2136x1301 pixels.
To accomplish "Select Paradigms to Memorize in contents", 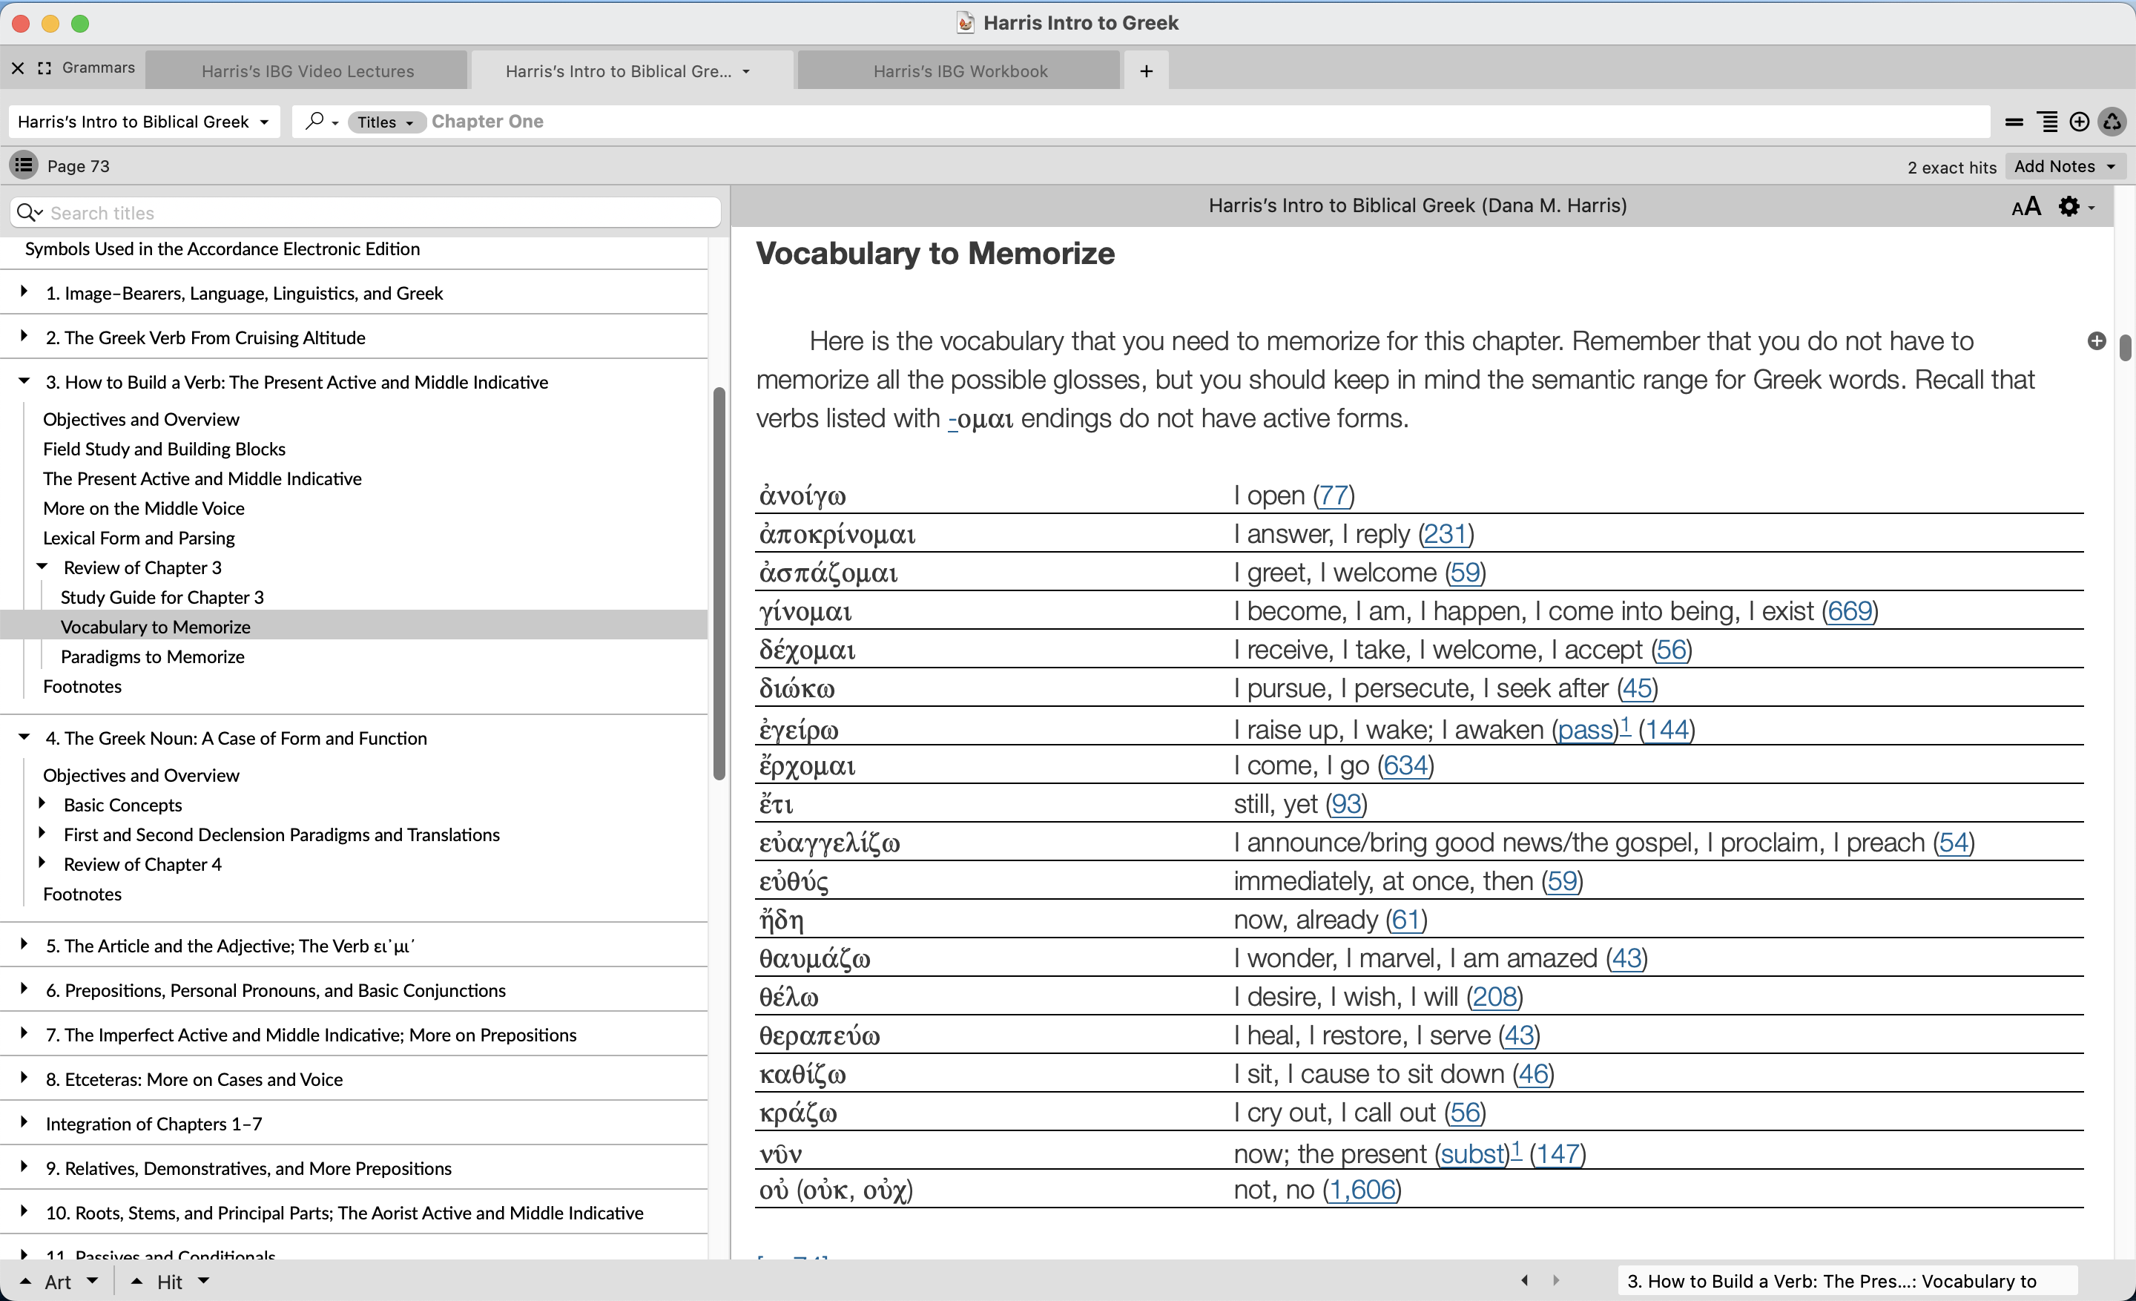I will (153, 656).
